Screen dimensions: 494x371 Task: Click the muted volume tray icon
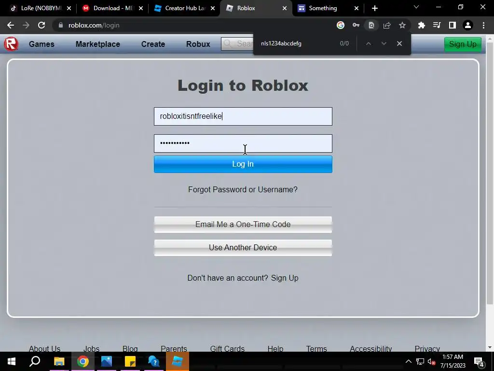point(431,361)
